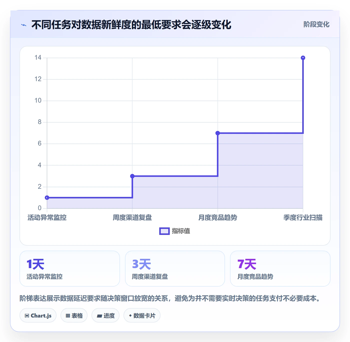Select the data point for 季度行业扫描 at 14
Screen dimensions: 350x342
[x=303, y=58]
